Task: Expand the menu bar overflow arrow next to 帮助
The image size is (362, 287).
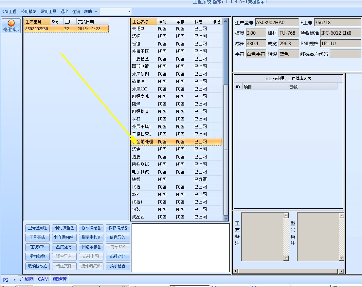Action: [x=96, y=12]
